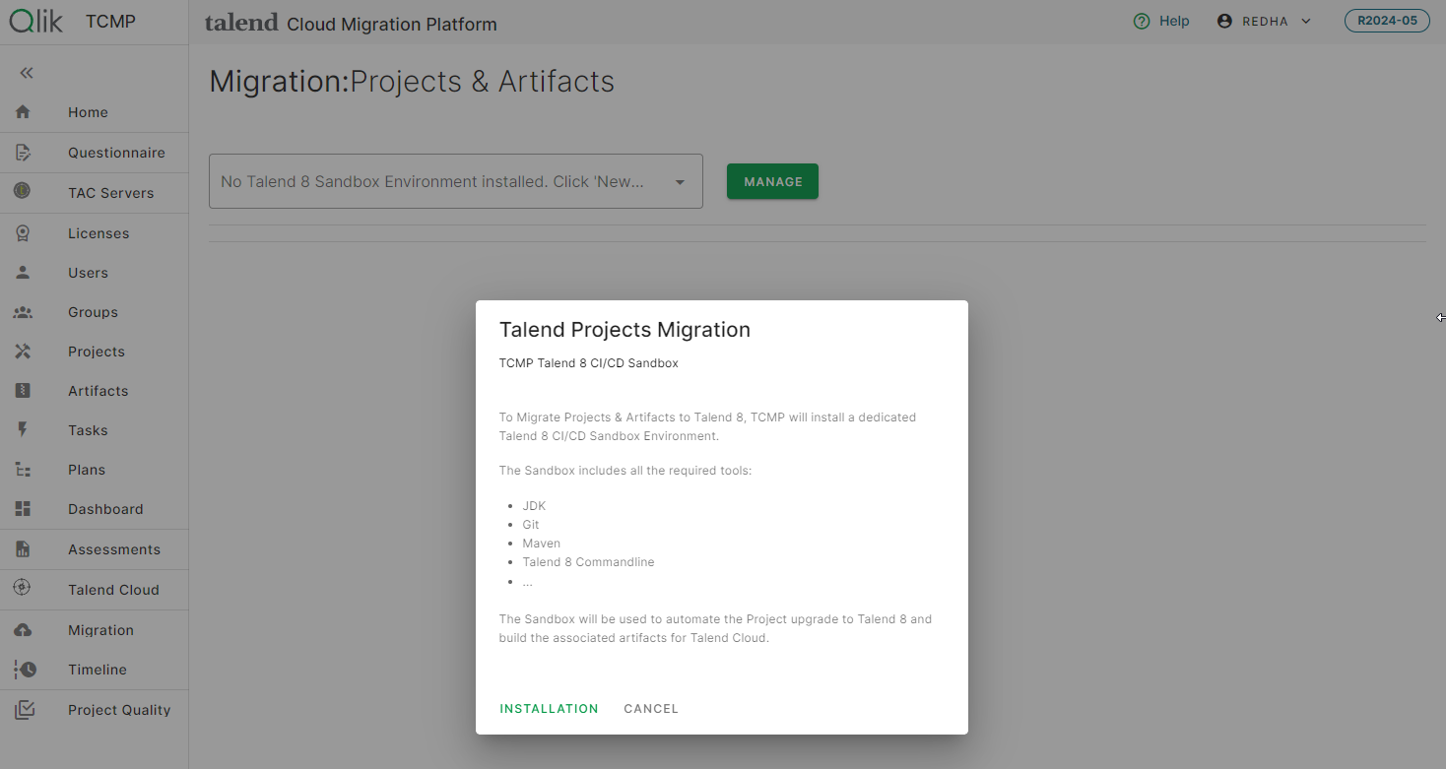Click the Timeline clock icon
Viewport: 1446px width, 769px height.
pyautogui.click(x=25, y=670)
